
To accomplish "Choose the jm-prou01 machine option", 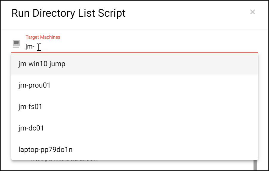I will [x=135, y=85].
